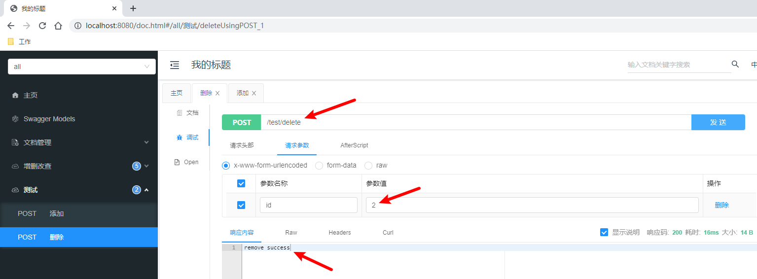
Task: Expand the 文档管理 menu chevron
Action: [x=146, y=142]
